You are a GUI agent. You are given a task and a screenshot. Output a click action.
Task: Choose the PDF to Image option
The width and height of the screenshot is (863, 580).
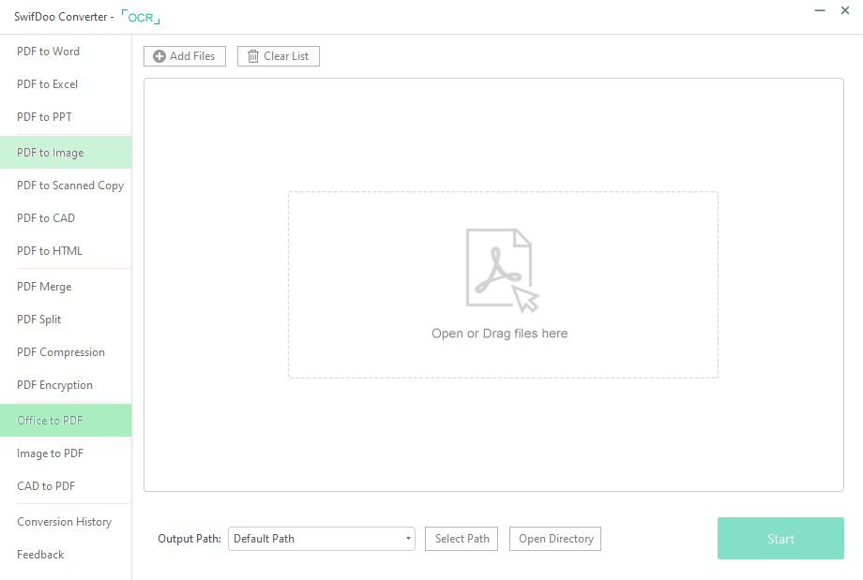tap(66, 153)
